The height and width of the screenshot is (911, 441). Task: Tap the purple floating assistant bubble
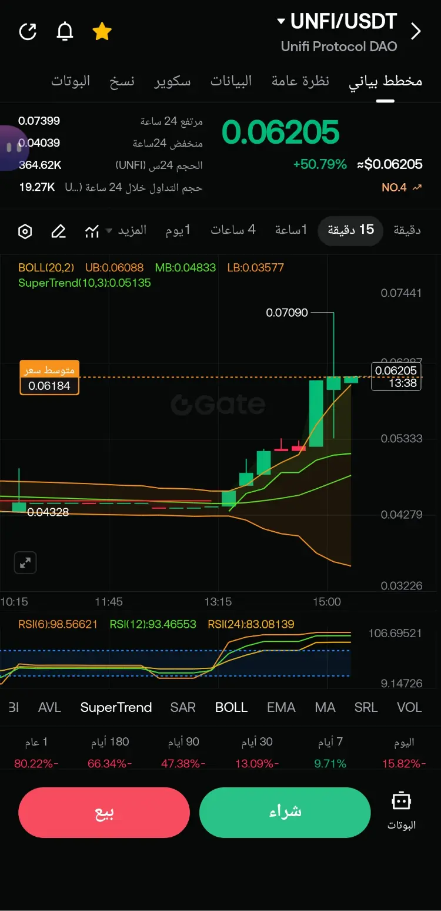tap(13, 148)
